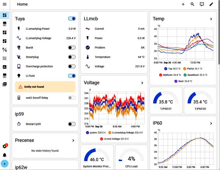220x170 pixels.
Task: Click the 'Home' page title
Action: pos(22,4)
